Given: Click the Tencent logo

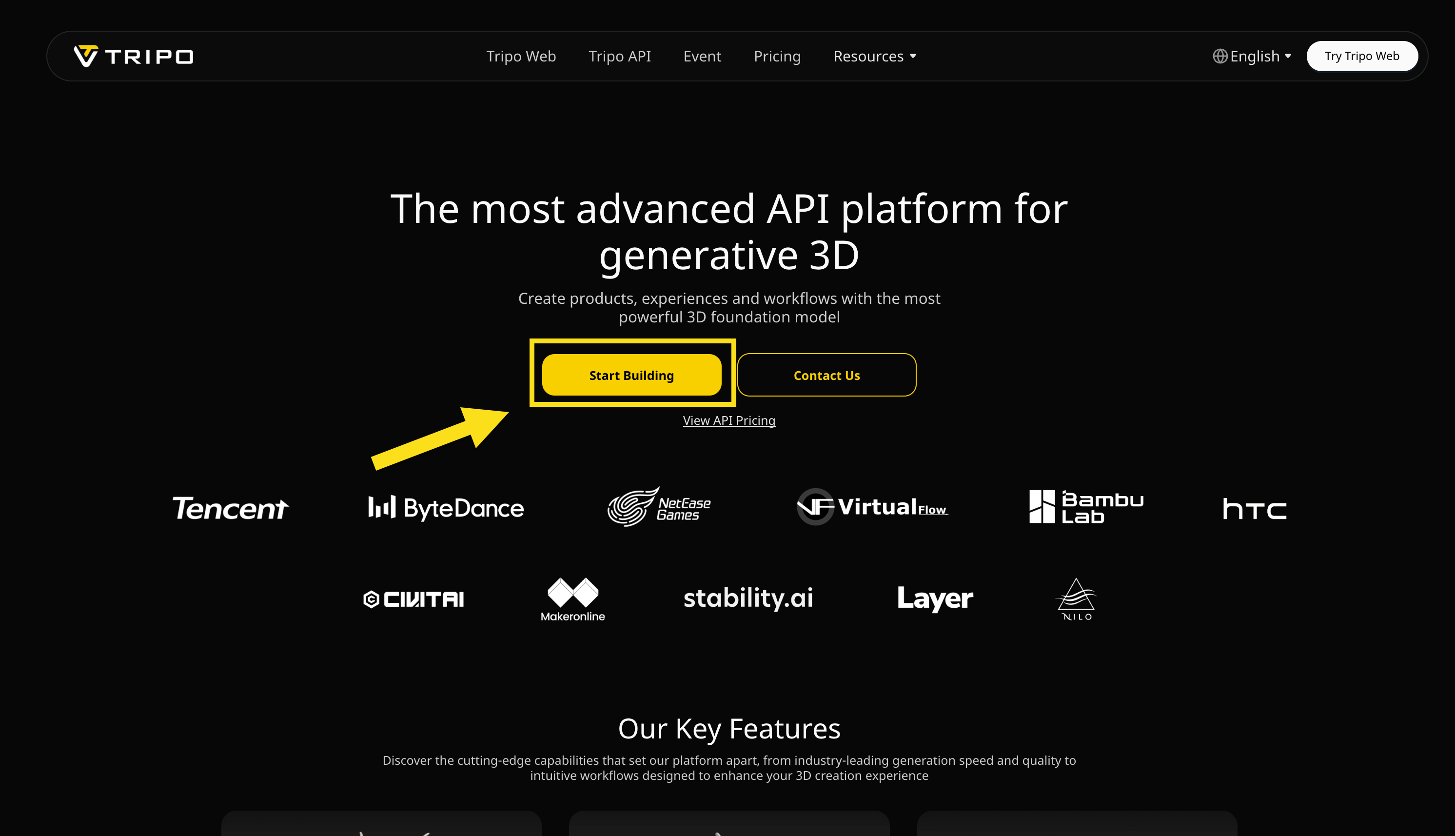Looking at the screenshot, I should point(231,508).
